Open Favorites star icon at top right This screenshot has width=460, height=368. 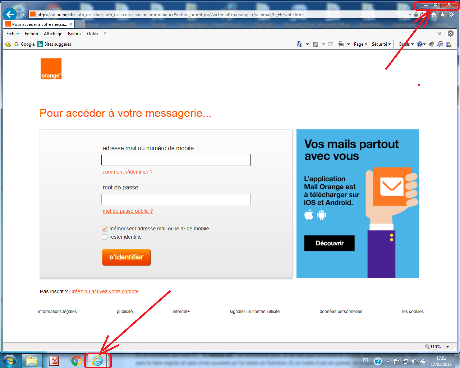tap(442, 15)
